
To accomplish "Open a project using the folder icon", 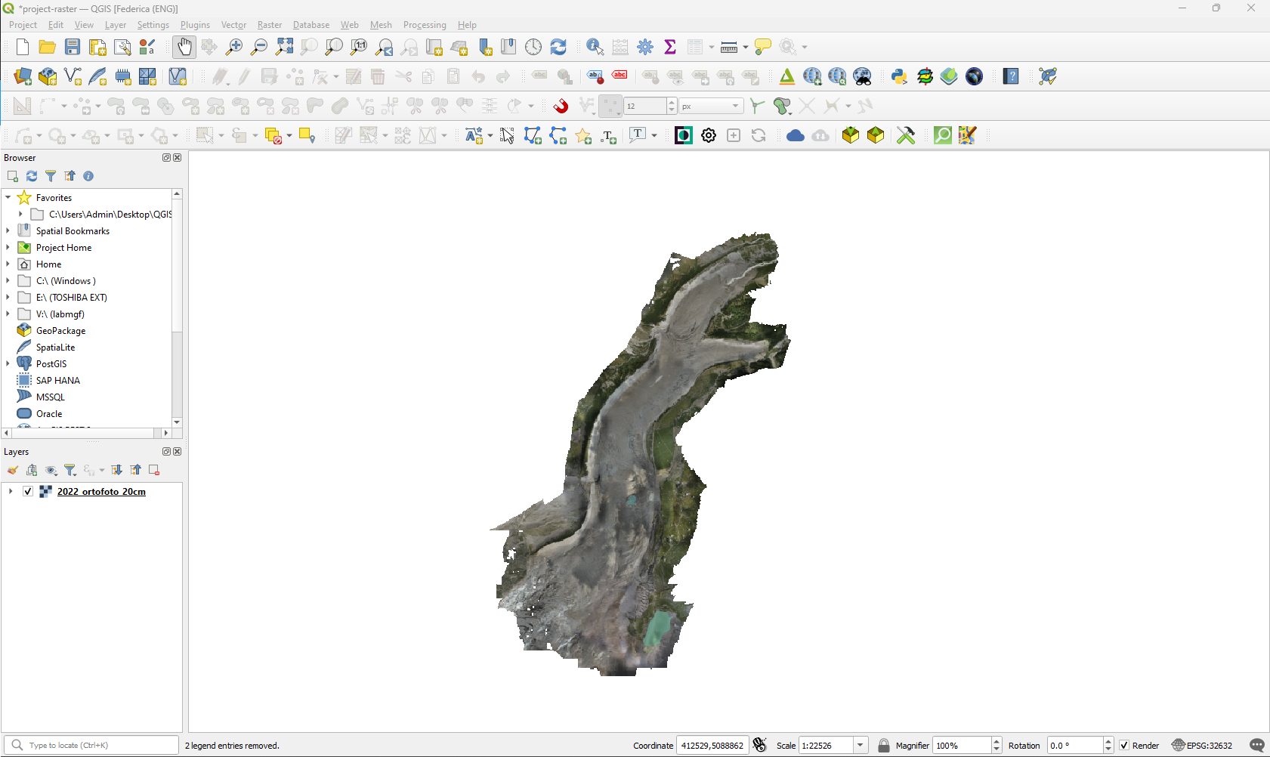I will tap(47, 47).
